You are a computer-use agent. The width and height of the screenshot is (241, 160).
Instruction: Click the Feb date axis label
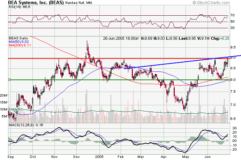click(121, 157)
